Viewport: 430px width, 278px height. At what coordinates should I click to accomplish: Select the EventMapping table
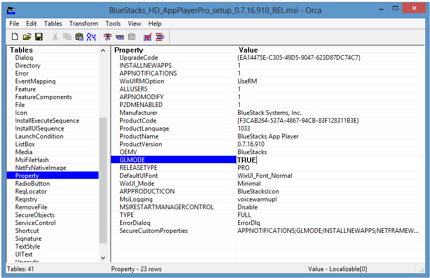pos(35,81)
